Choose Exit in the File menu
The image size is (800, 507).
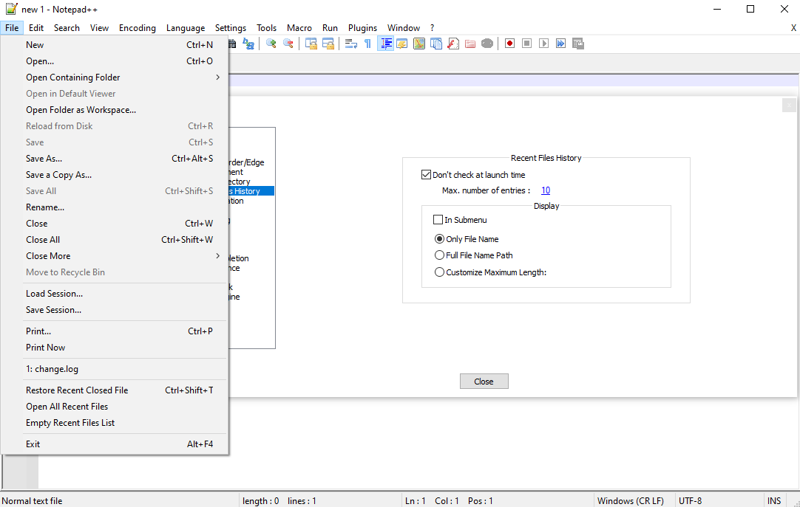(115, 444)
